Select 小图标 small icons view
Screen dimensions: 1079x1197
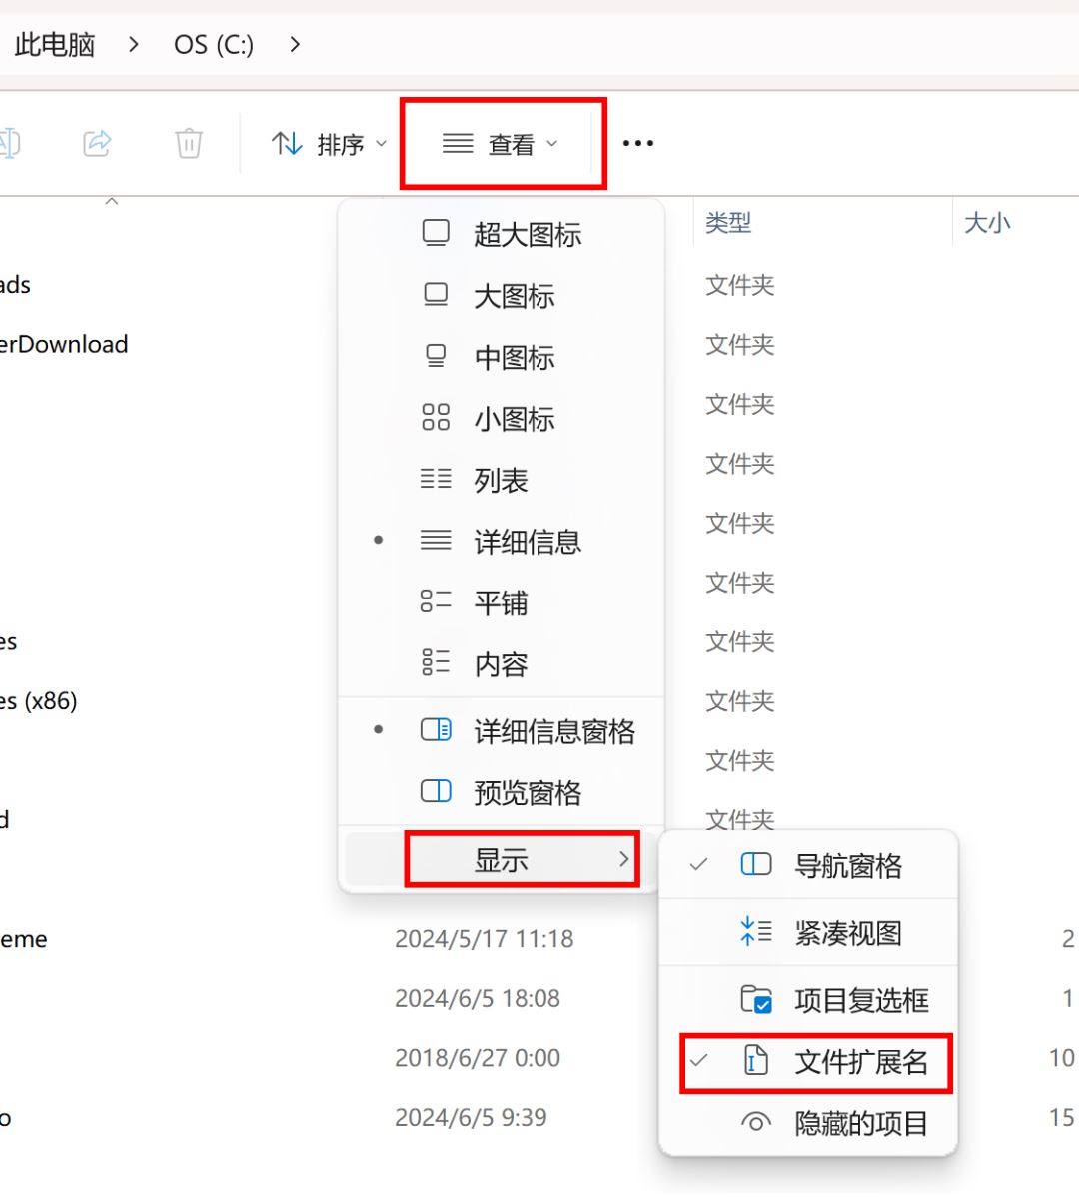(x=515, y=419)
